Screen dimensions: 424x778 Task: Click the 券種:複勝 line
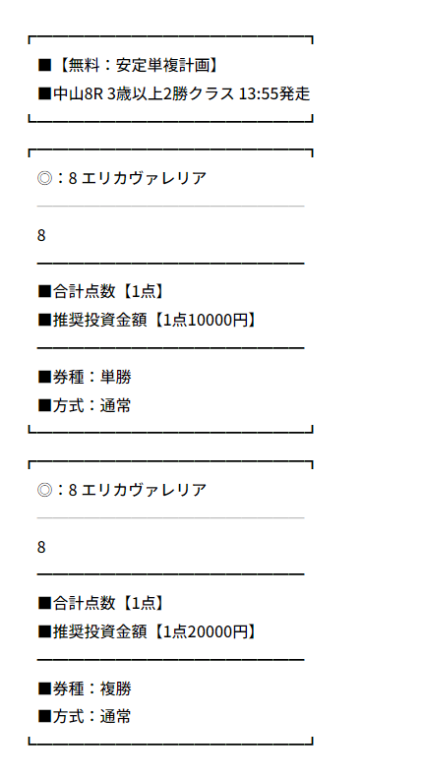[x=85, y=688]
